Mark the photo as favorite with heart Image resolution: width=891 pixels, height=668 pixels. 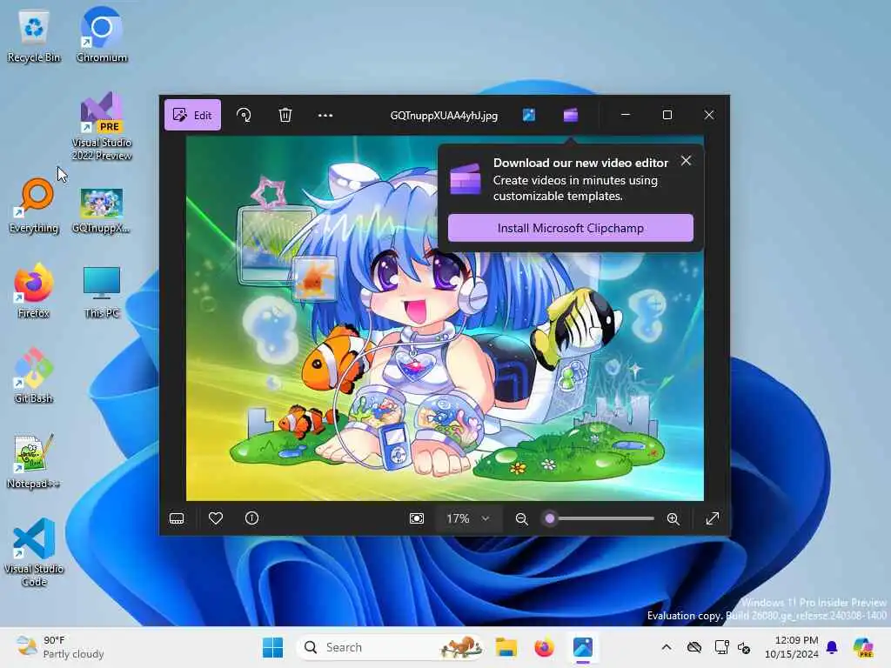pos(216,518)
